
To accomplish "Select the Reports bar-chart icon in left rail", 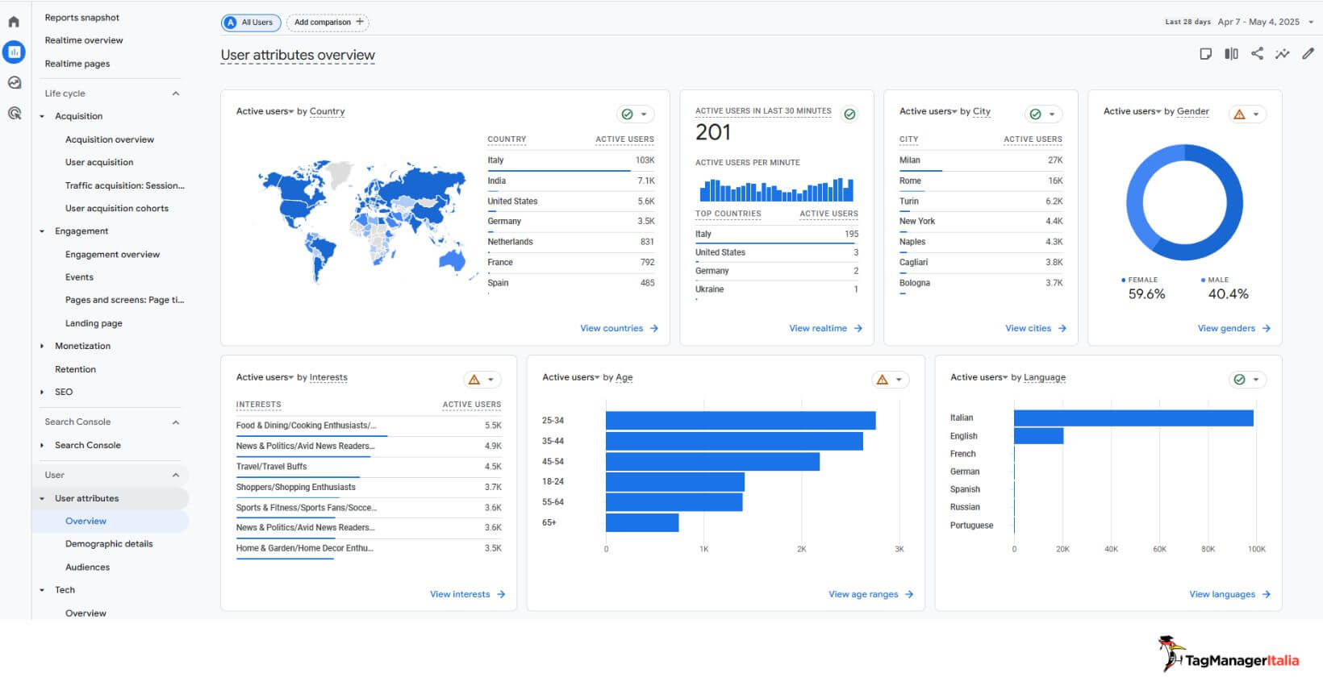I will click(14, 52).
